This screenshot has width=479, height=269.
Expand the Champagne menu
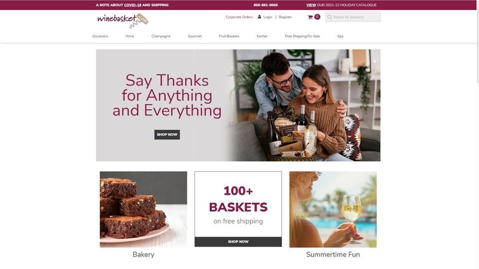[161, 36]
